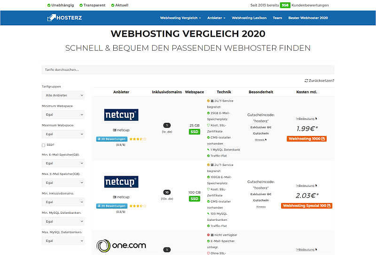Click the Hosterz logo icon
Screen dimensions: 376x255
point(52,18)
